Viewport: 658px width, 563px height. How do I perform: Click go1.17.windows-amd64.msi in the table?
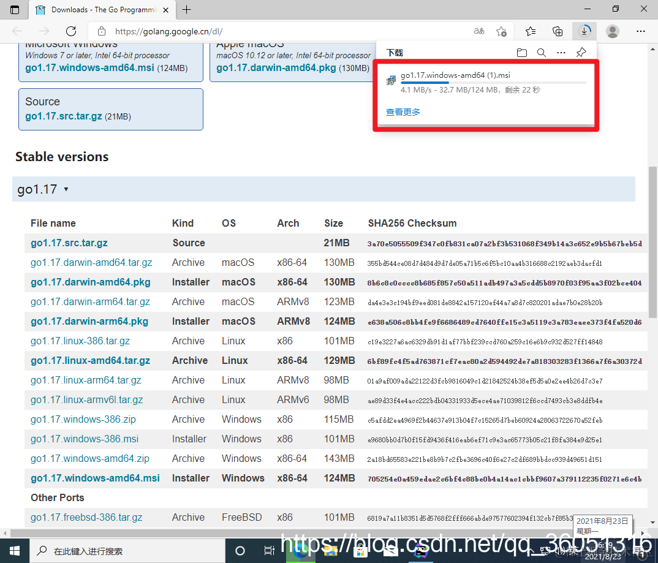[95, 478]
